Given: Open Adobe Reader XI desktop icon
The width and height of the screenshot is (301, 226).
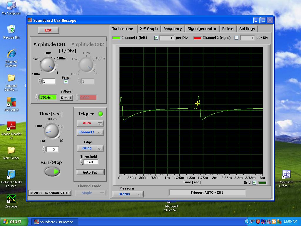Looking at the screenshot, I should tap(11, 126).
